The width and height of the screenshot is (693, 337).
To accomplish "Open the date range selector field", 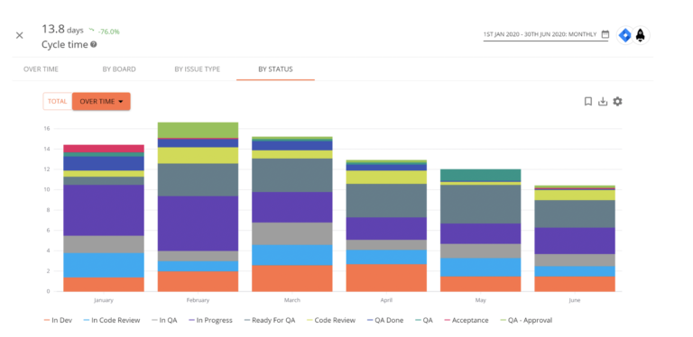I will 546,34.
